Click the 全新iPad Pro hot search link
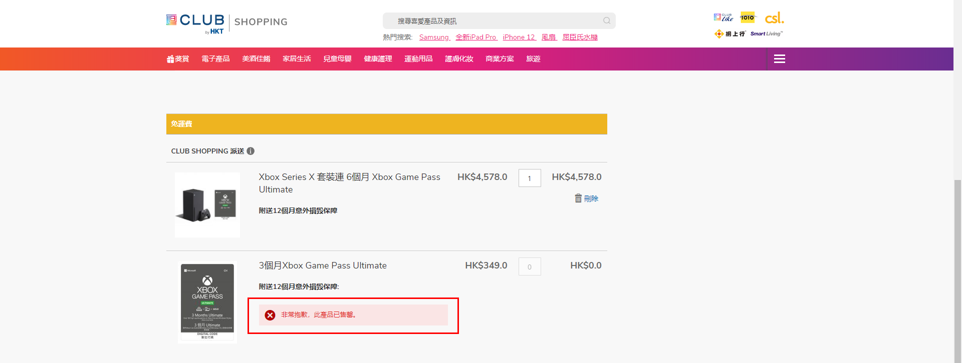Viewport: 962px width, 363px height. 476,37
